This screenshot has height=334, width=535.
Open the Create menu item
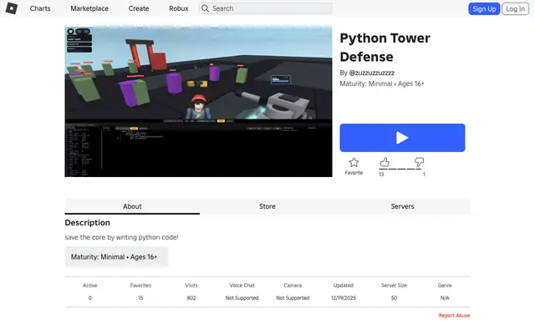click(139, 8)
